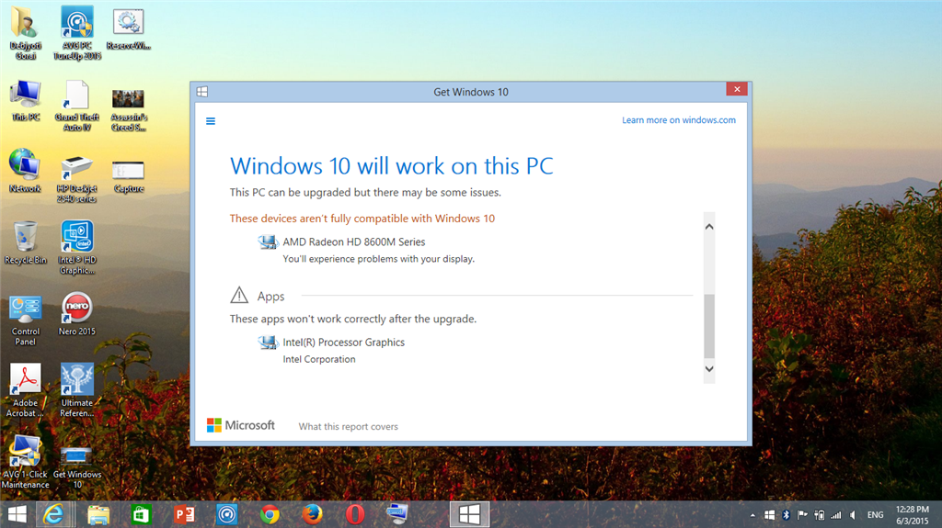Click Learn more on windows.com link
The width and height of the screenshot is (942, 528).
[x=678, y=120]
